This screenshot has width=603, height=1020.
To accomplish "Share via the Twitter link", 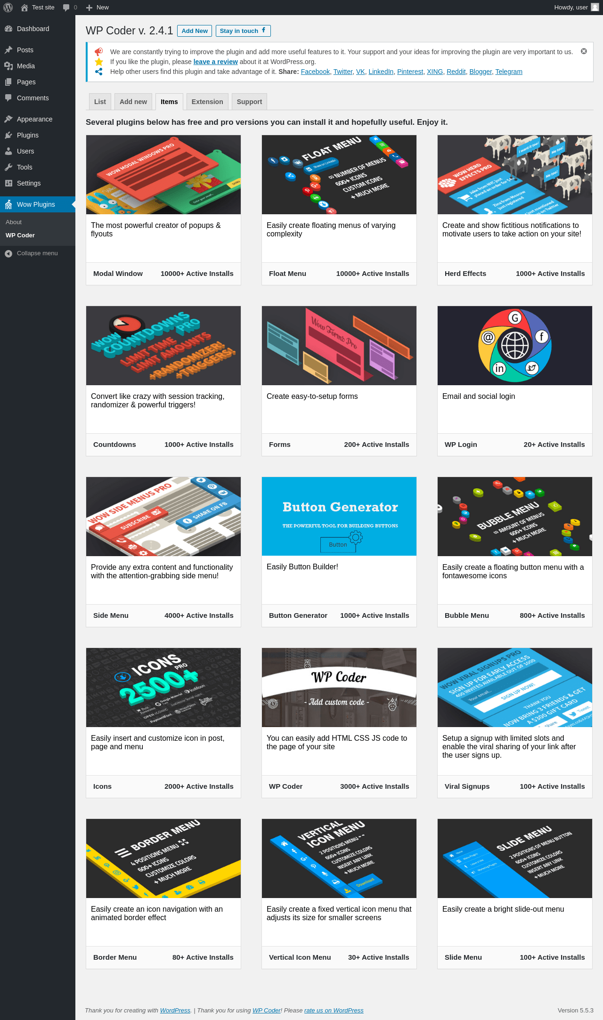I will [343, 72].
